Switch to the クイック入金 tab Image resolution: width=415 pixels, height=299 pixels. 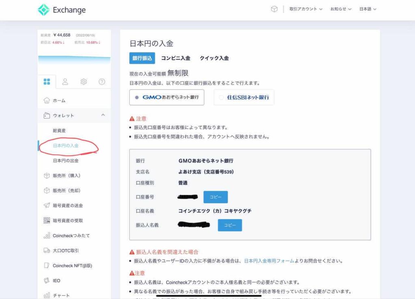pyautogui.click(x=214, y=58)
